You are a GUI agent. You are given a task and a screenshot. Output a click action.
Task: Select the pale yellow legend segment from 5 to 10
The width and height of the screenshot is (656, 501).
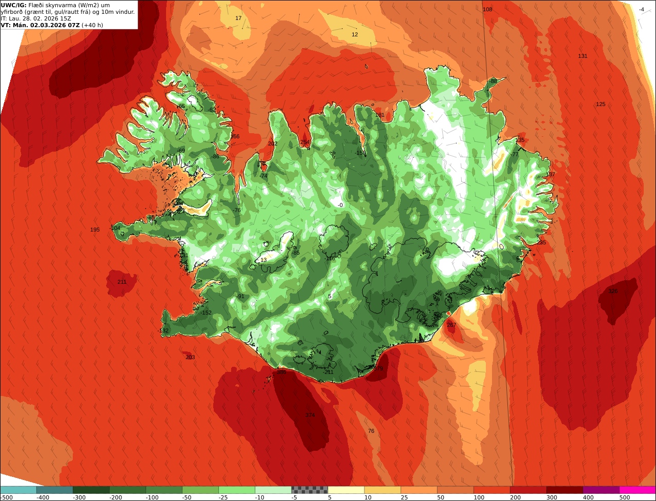(x=346, y=490)
